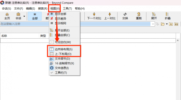Select 显示差异 in the view menu
This screenshot has height=100, width=181.
[x=64, y=19]
